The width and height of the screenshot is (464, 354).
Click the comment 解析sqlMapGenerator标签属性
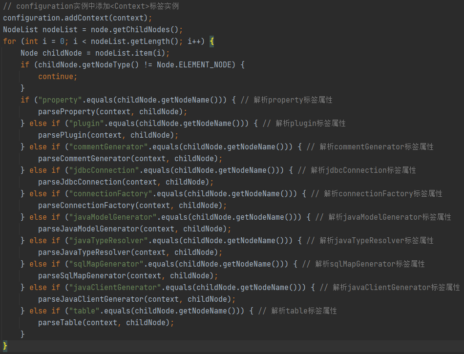coord(363,264)
